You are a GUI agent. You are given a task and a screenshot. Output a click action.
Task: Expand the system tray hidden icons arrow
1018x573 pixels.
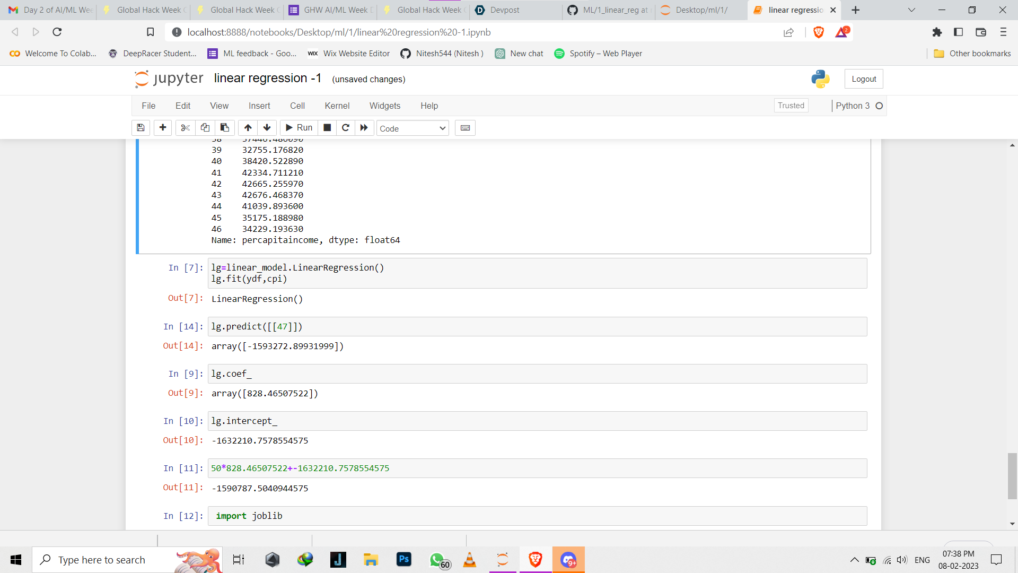[x=854, y=560]
